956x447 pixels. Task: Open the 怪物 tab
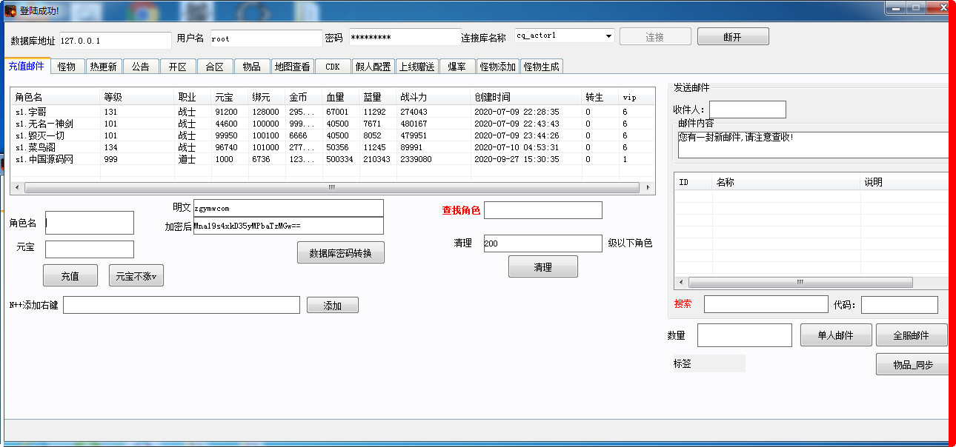[x=67, y=67]
